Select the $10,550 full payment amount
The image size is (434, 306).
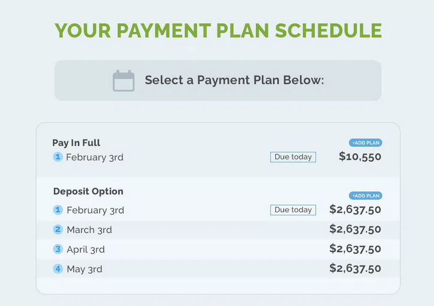360,157
